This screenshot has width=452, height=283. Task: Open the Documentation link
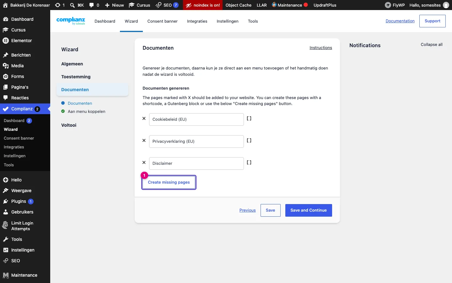coord(400,21)
